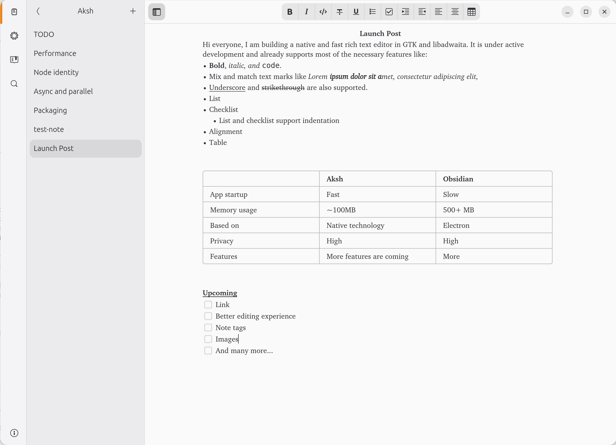Open the Node identity note

click(85, 72)
